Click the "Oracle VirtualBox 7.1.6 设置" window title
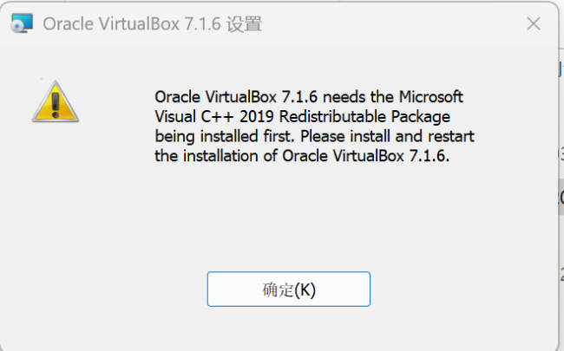This screenshot has height=351, width=564. pyautogui.click(x=152, y=24)
